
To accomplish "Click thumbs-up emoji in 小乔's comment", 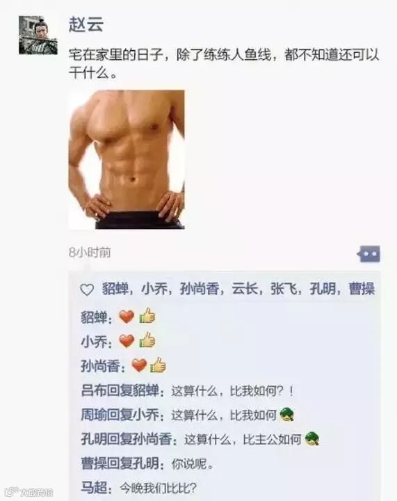I will (x=147, y=340).
